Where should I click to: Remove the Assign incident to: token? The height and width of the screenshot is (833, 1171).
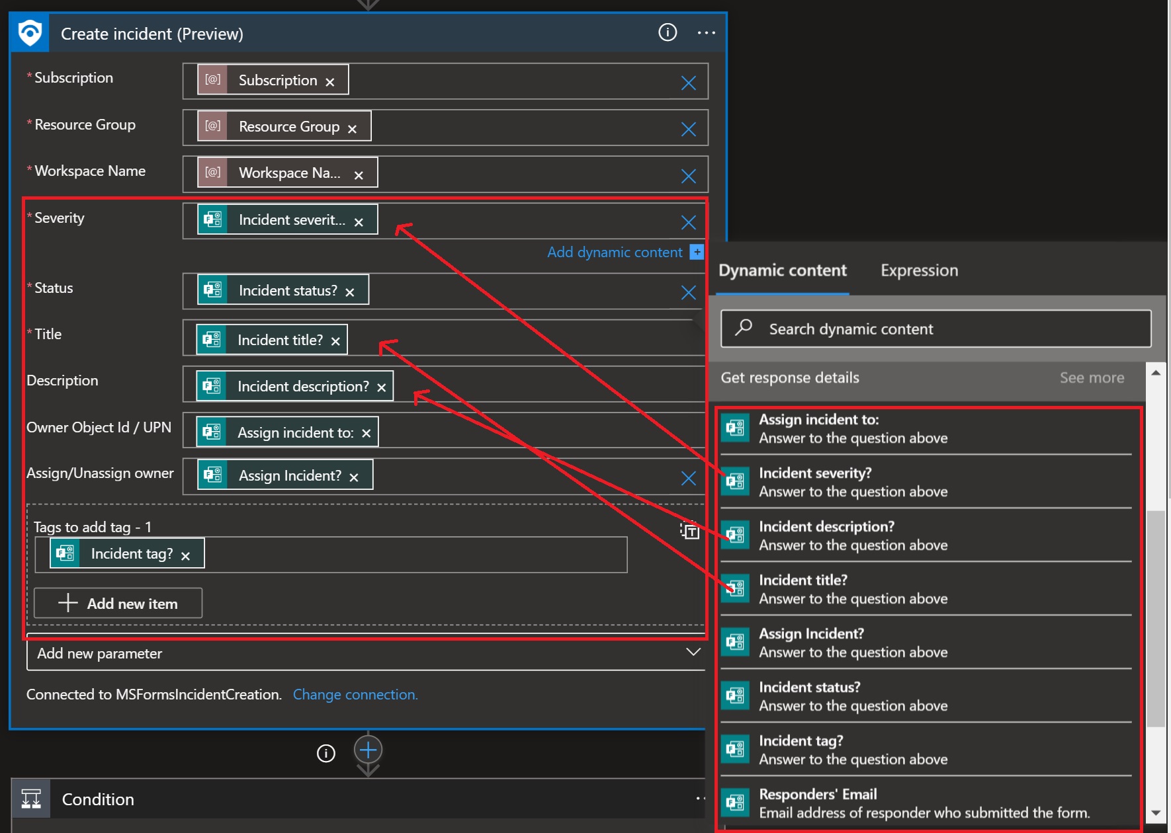pyautogui.click(x=367, y=434)
